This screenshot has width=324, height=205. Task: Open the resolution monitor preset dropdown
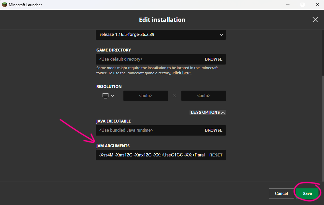coord(108,95)
